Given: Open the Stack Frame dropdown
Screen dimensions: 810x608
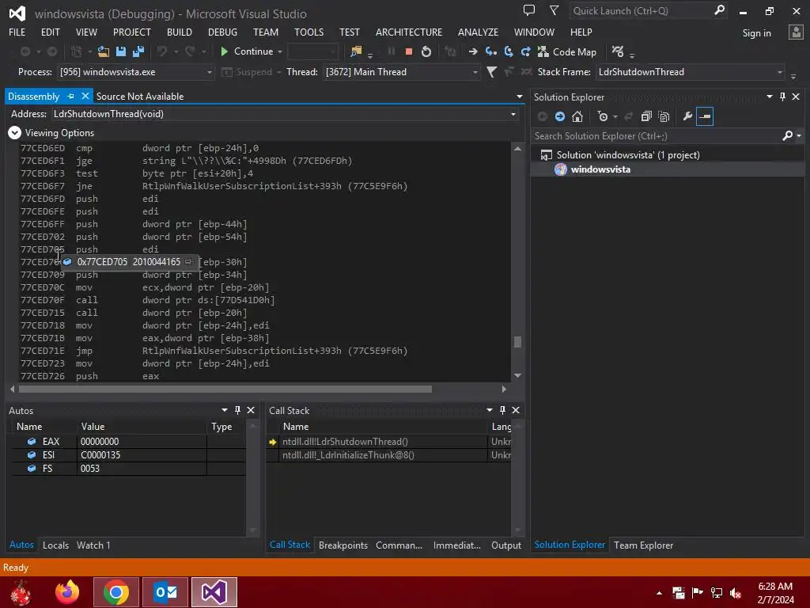Looking at the screenshot, I should tap(779, 72).
